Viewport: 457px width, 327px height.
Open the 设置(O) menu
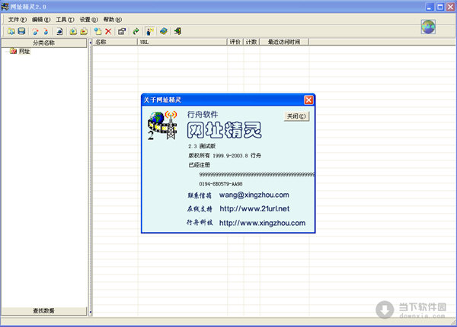click(89, 20)
